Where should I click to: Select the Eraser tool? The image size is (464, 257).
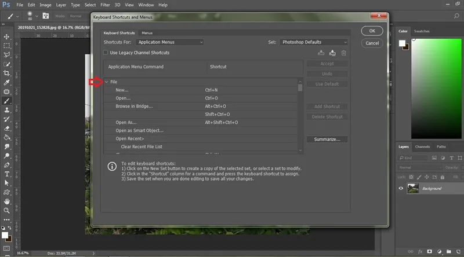[6, 128]
